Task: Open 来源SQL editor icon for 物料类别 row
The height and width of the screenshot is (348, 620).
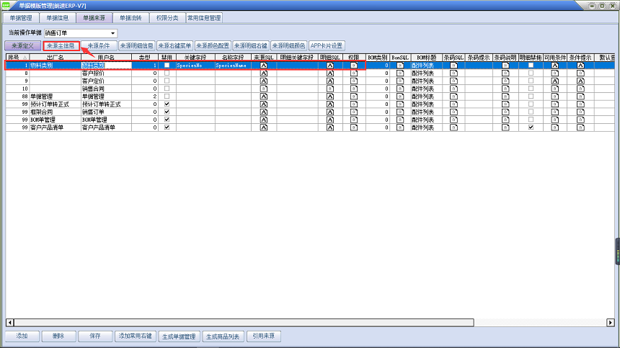Action: pyautogui.click(x=264, y=66)
